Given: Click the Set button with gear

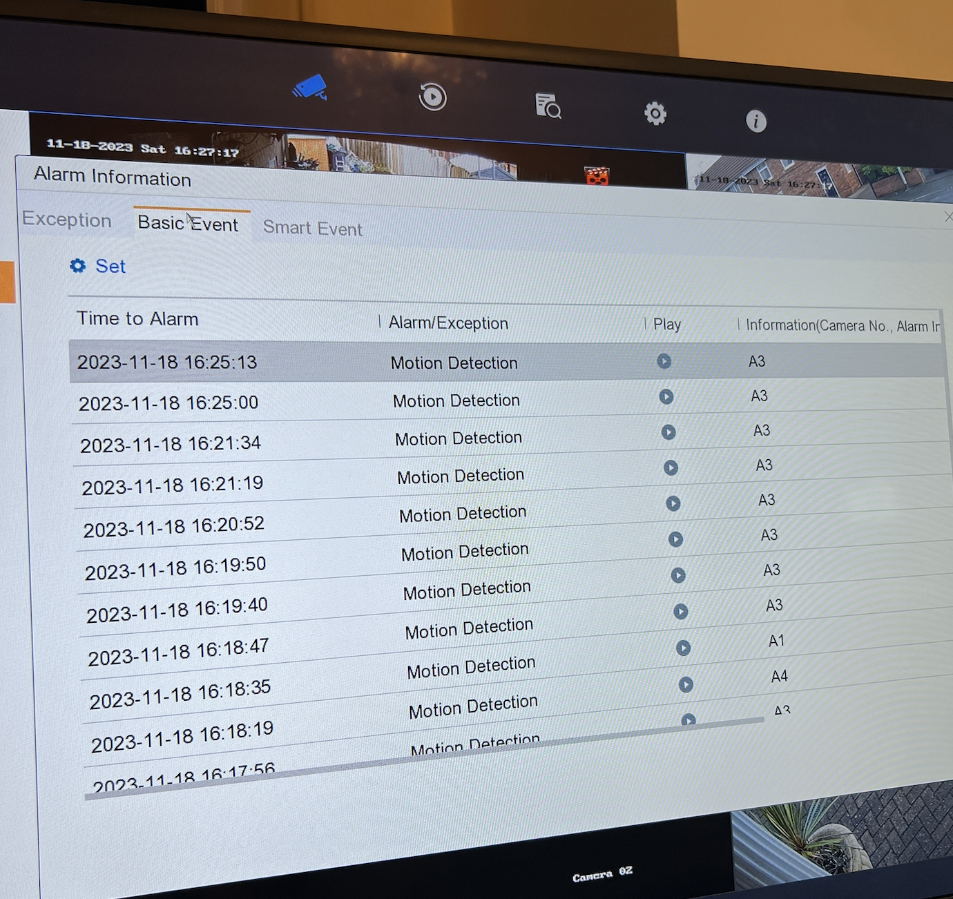Looking at the screenshot, I should [x=98, y=267].
